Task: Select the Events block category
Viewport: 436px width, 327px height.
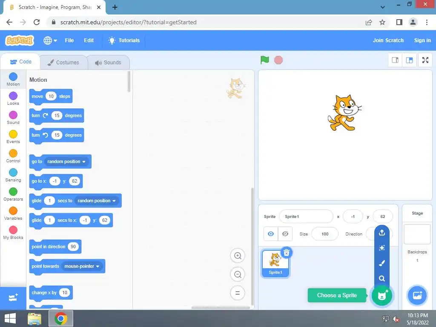Action: coord(13,137)
